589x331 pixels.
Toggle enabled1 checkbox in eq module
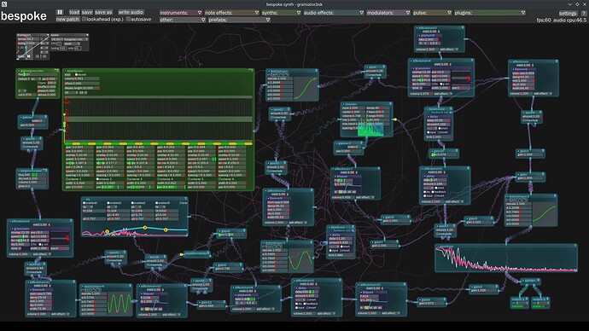[109, 203]
